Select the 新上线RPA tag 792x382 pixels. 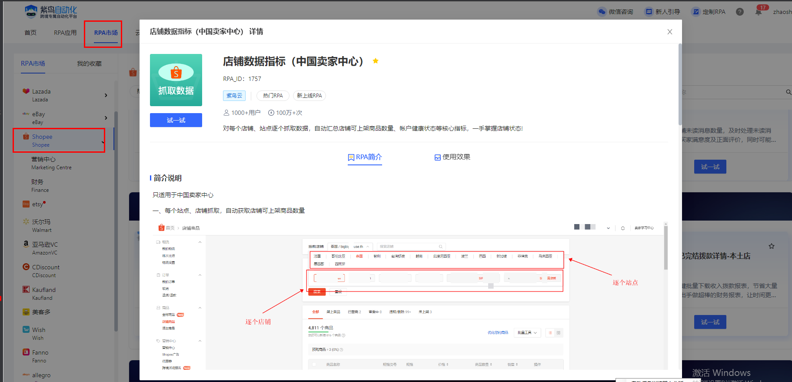[x=309, y=96]
